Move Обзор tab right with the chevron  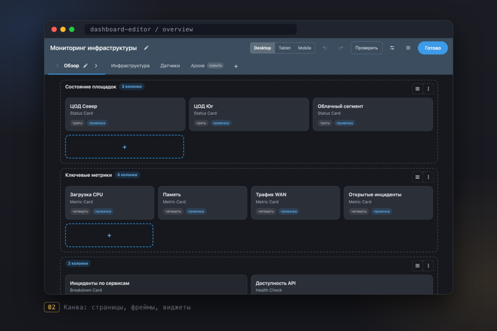(96, 66)
